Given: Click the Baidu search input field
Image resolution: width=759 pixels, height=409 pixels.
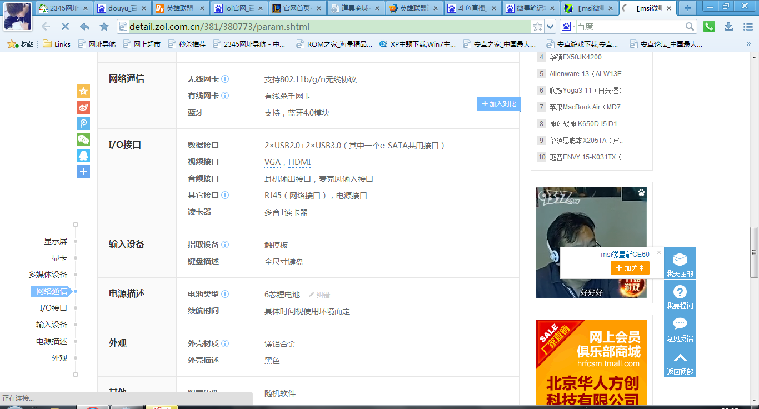Looking at the screenshot, I should (629, 27).
